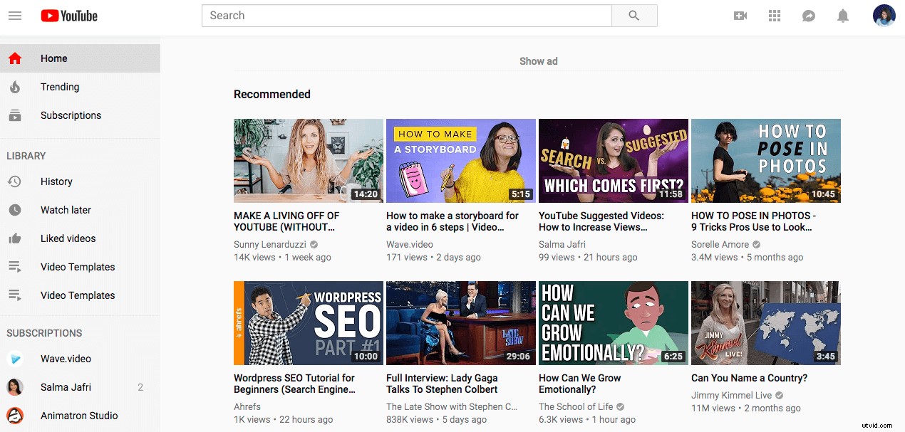Open the first Video Templates entry
905x432 pixels.
click(x=78, y=267)
